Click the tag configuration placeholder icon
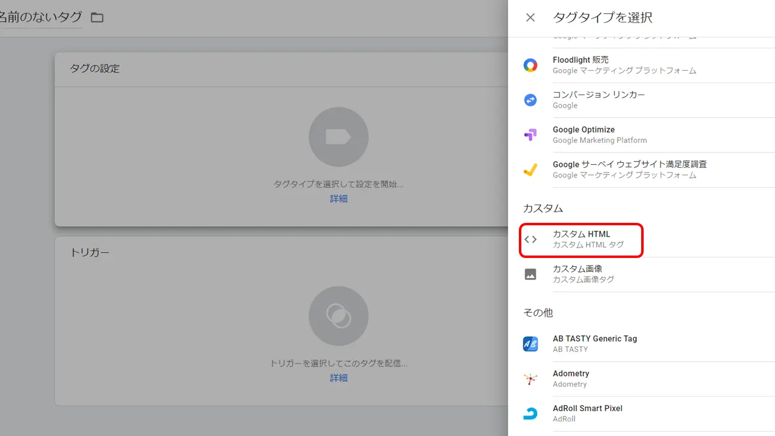 pos(338,137)
